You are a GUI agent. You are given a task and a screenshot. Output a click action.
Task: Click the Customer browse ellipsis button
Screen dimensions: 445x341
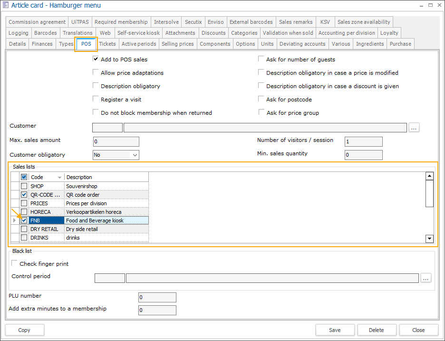point(414,128)
